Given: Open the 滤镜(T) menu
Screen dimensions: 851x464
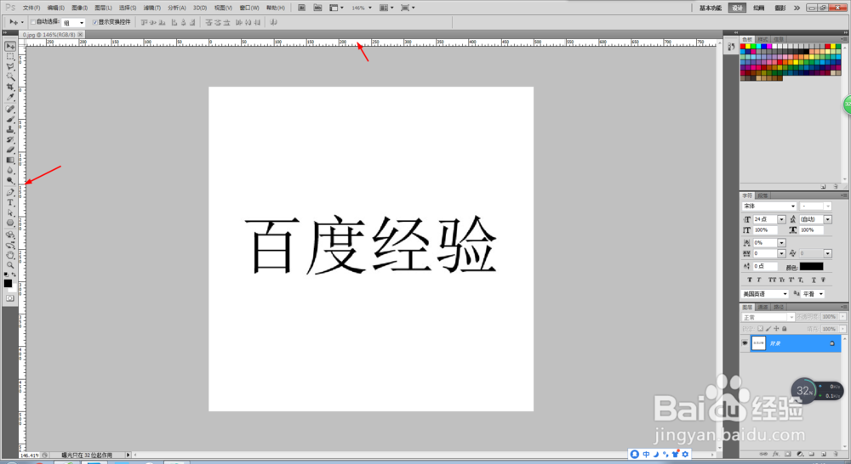Looking at the screenshot, I should 152,8.
